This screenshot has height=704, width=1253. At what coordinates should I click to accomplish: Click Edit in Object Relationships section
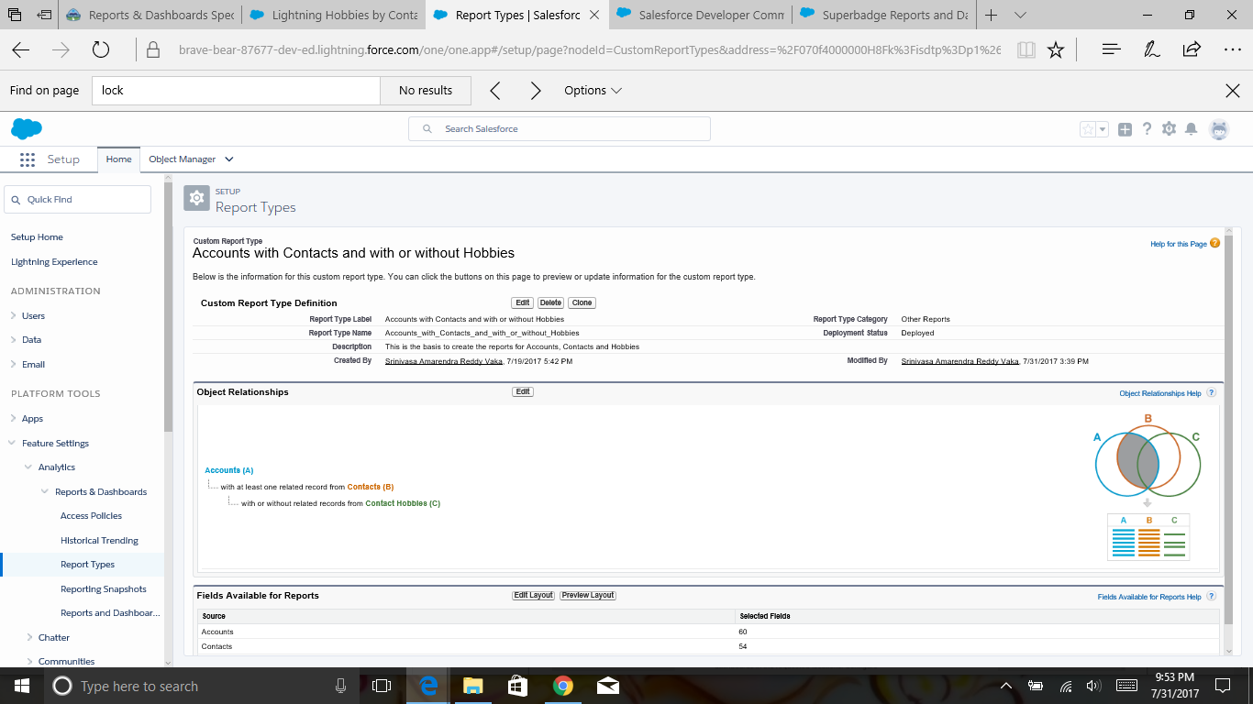click(x=523, y=391)
